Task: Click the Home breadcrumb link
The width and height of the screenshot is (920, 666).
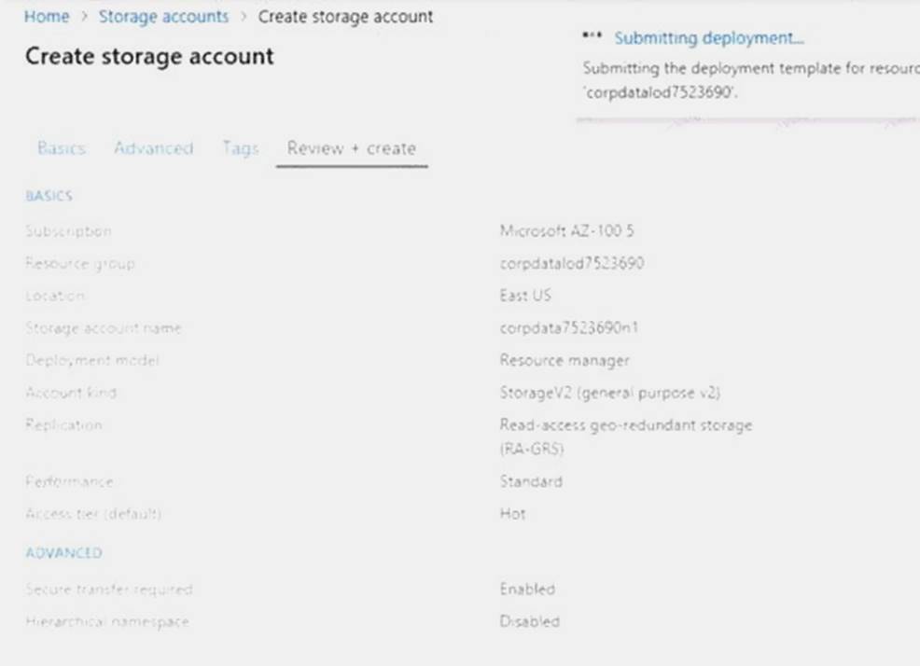Action: (47, 17)
